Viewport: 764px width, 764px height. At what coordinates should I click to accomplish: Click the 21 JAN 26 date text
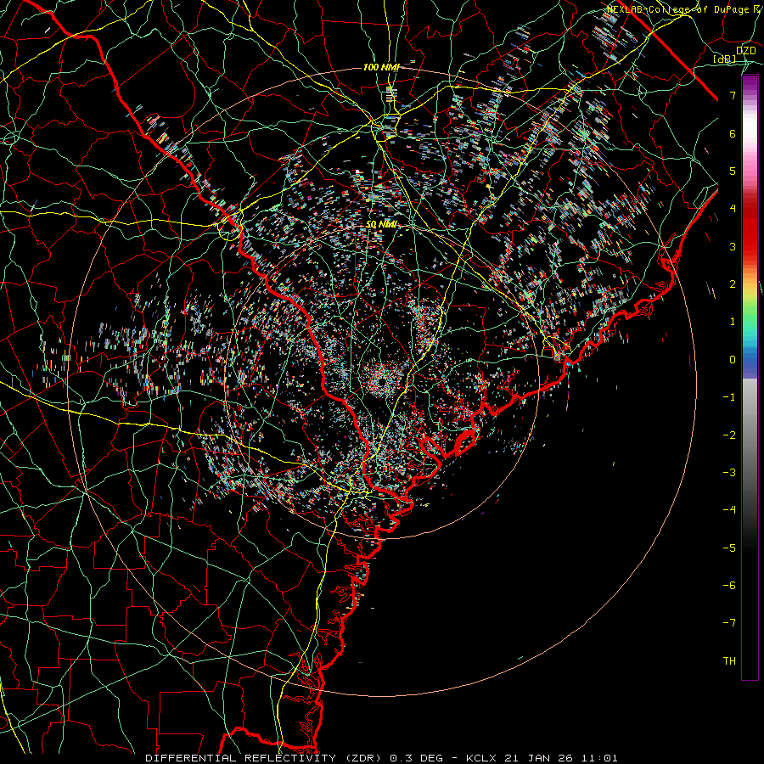(x=538, y=758)
